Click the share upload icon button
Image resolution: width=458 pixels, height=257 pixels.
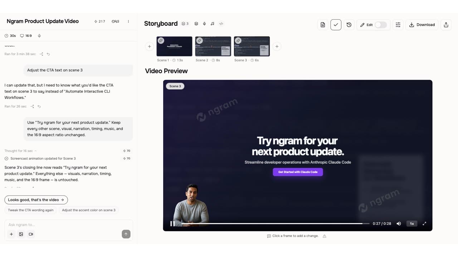tap(446, 25)
